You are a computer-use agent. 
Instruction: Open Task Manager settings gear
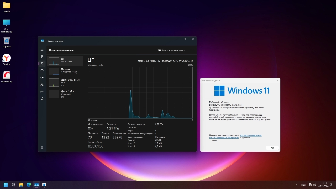click(42, 148)
